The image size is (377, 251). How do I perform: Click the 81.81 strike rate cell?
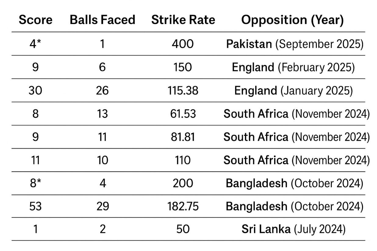point(183,137)
